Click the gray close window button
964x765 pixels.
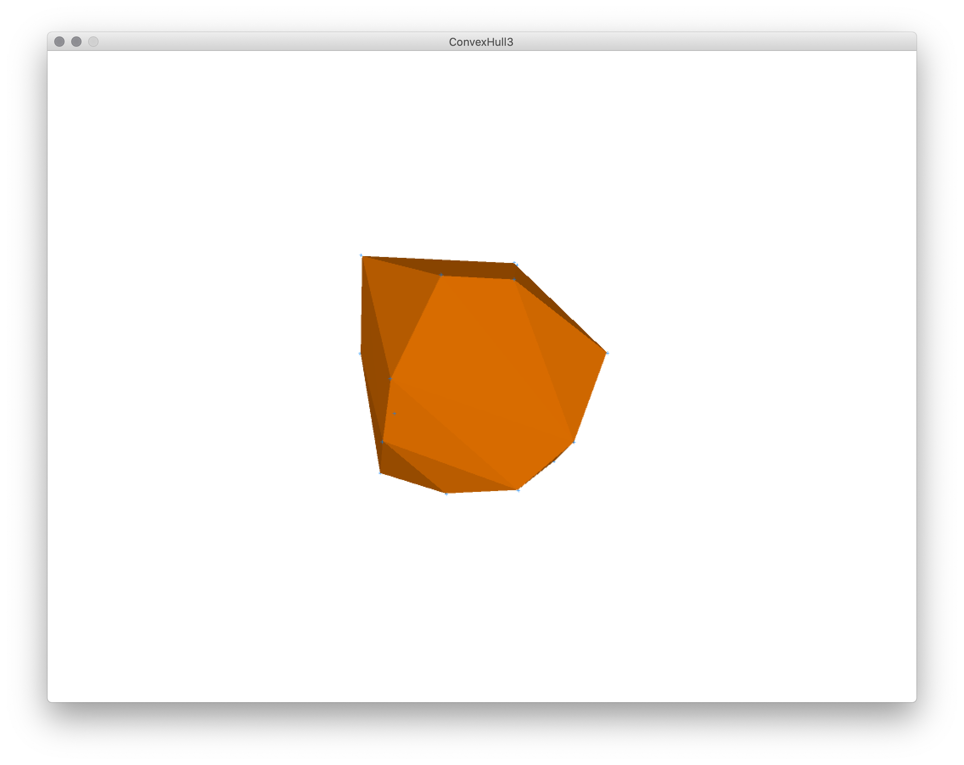pos(59,42)
